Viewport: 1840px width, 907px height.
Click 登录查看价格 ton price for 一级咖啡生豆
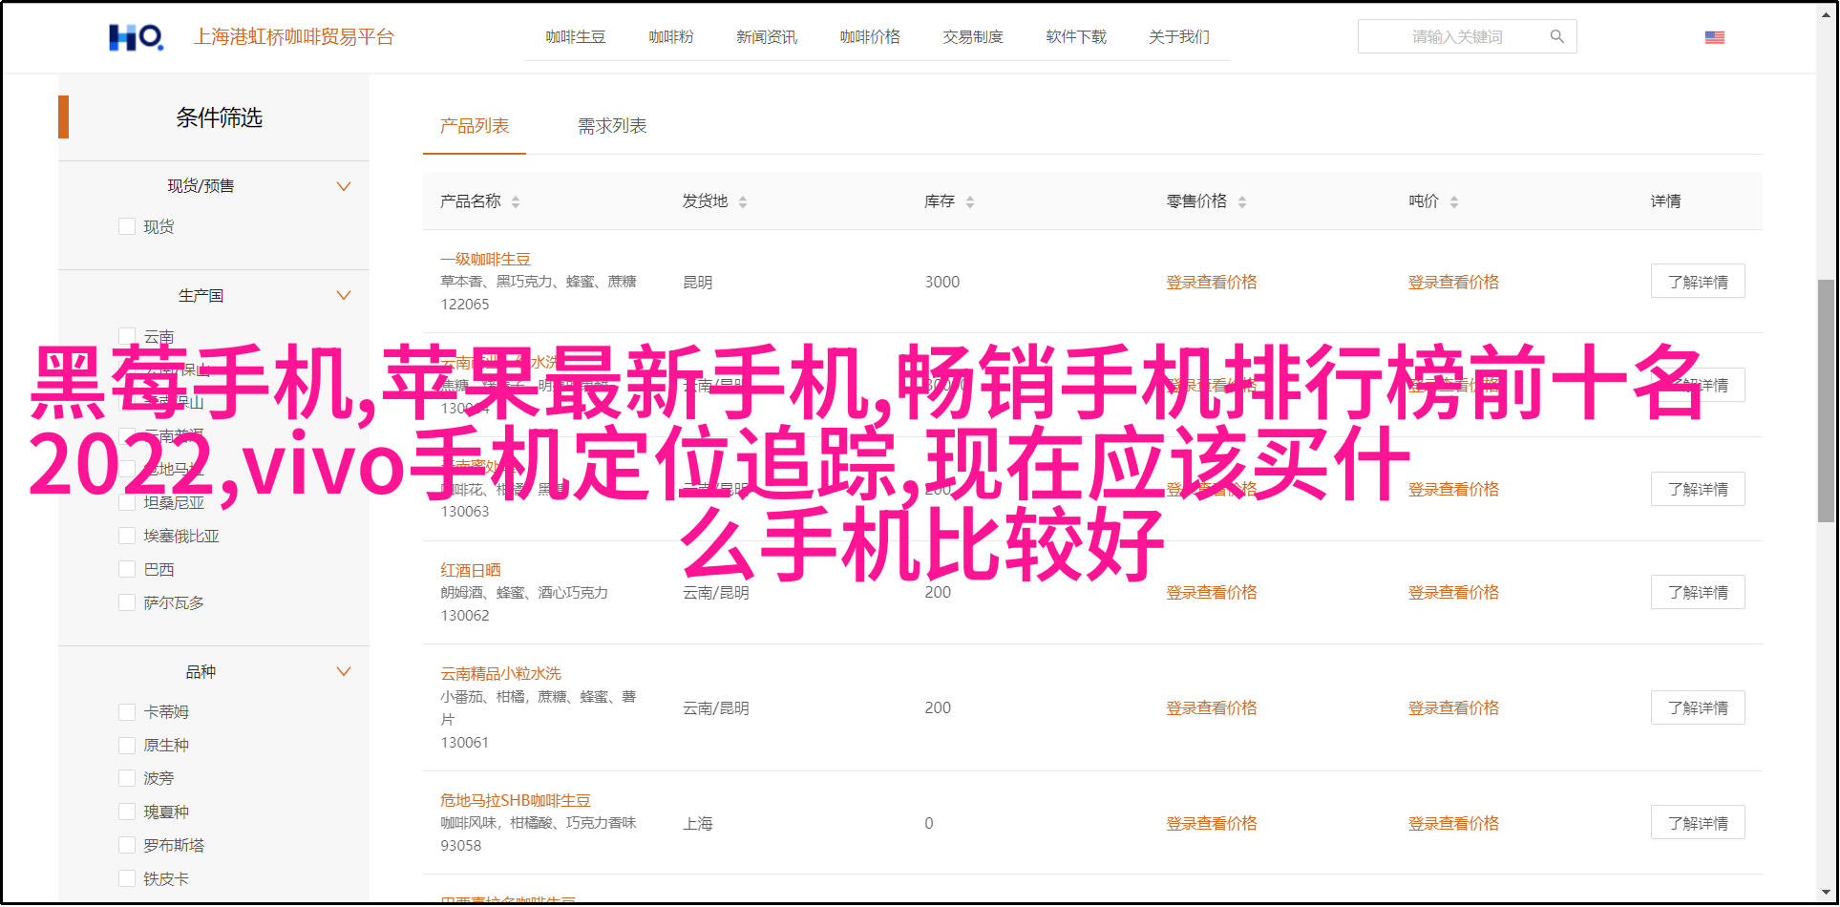click(x=1453, y=282)
